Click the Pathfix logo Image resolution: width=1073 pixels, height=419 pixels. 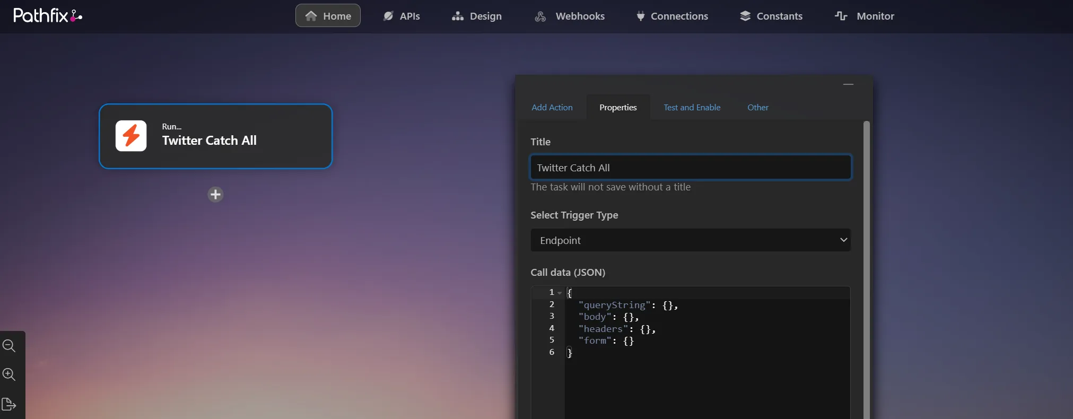click(48, 15)
